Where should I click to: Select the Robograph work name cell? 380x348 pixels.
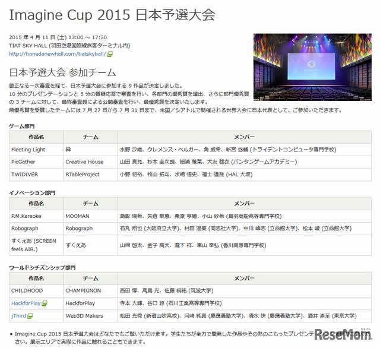36,229
